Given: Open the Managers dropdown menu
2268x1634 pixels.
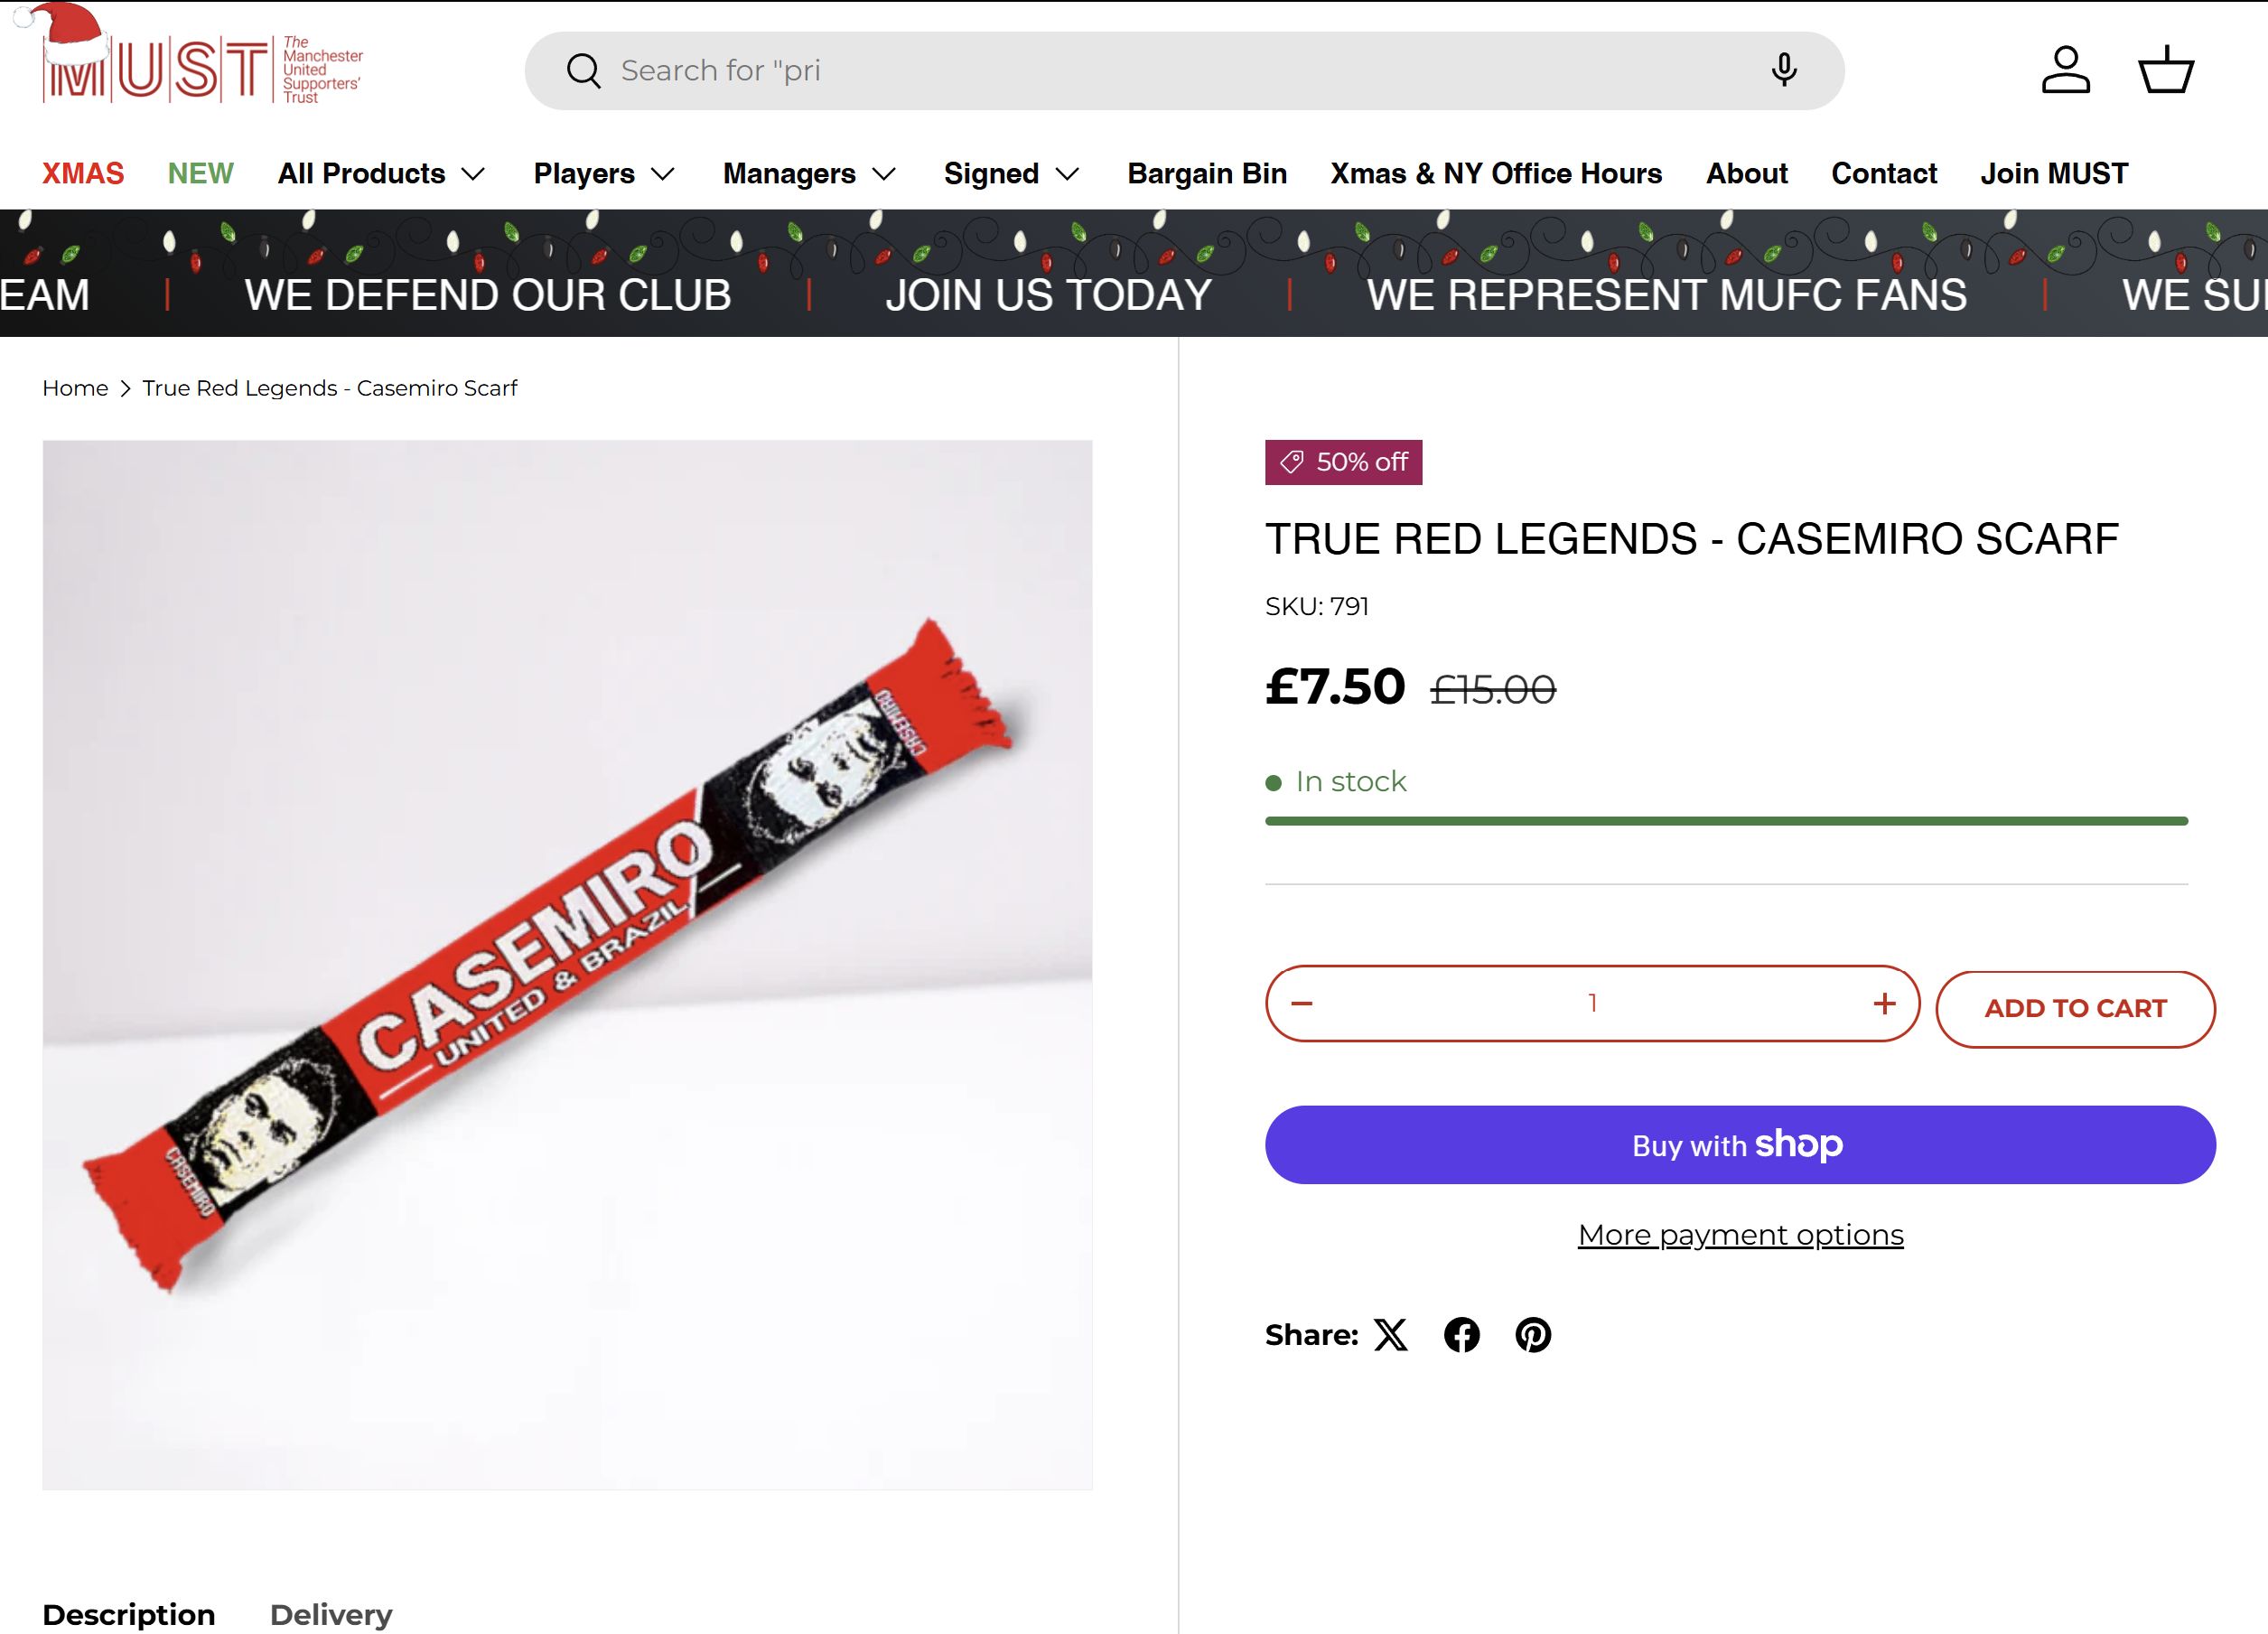Looking at the screenshot, I should [x=809, y=174].
